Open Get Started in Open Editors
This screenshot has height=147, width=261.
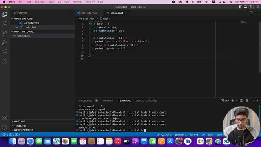click(31, 23)
